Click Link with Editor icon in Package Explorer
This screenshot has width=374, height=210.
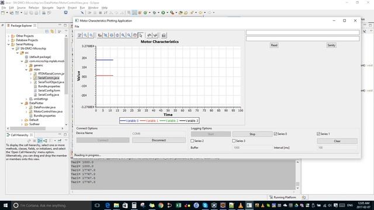pos(52,31)
